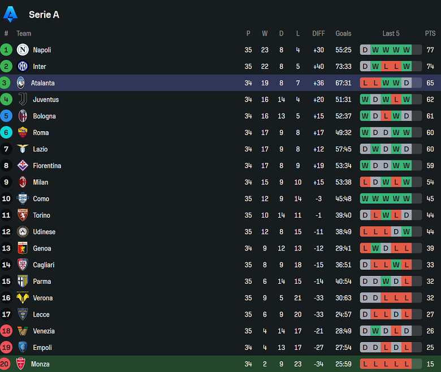Click Inter's first red L result box
Viewport: 441px width, 372px height.
point(386,66)
